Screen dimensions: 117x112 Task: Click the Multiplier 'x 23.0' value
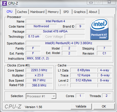(39, 75)
